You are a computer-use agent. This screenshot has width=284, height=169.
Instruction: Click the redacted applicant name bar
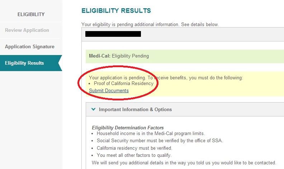113,34
